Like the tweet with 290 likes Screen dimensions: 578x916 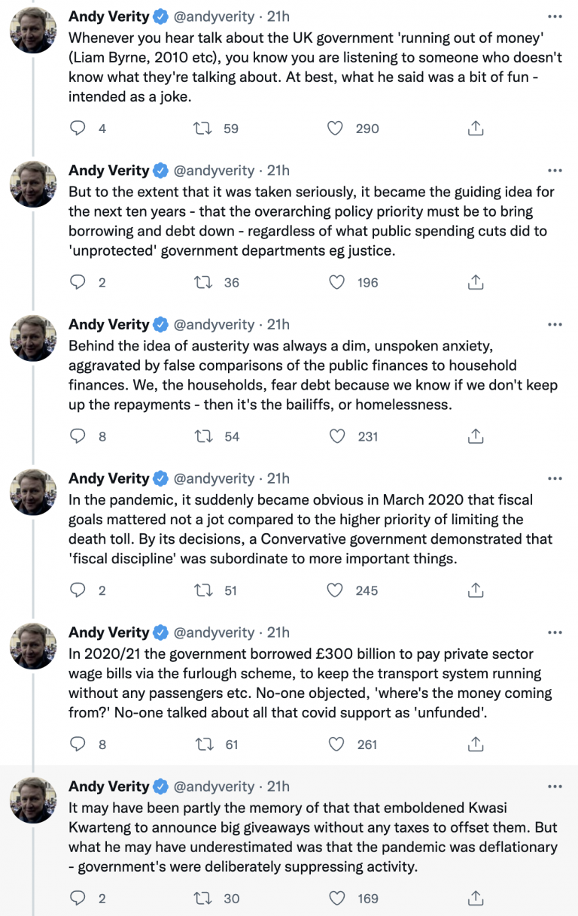[x=336, y=129]
